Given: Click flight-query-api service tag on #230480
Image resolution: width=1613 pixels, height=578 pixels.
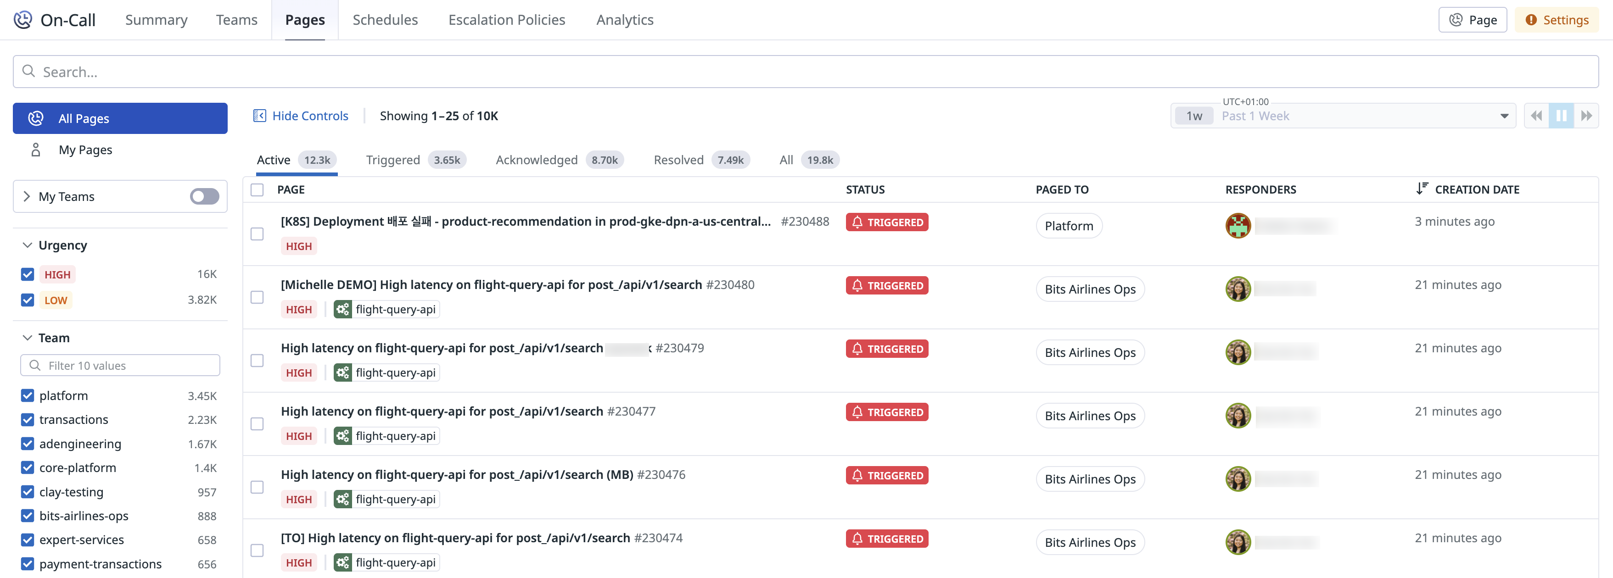Looking at the screenshot, I should point(386,310).
